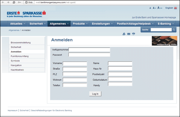
Task: Click the Telefon input field
Action: click(75, 85)
